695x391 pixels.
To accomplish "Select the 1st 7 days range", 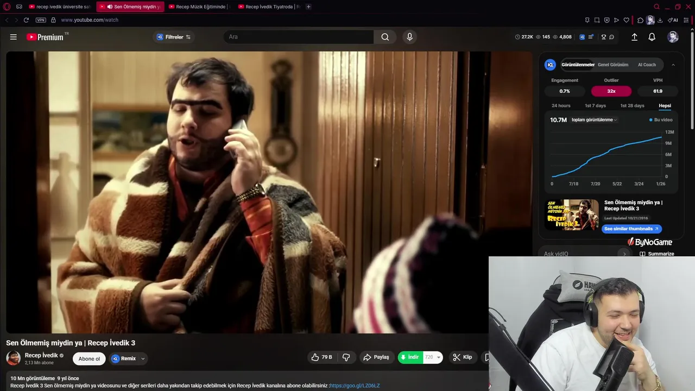I will click(595, 105).
